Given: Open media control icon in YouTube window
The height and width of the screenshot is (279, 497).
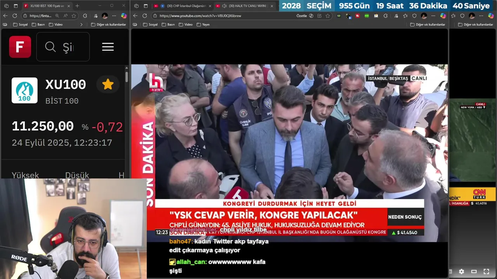Looking at the screenshot, I should 396,16.
